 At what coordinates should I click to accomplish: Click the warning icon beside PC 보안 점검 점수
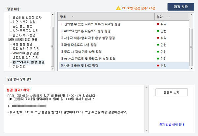click(118, 8)
